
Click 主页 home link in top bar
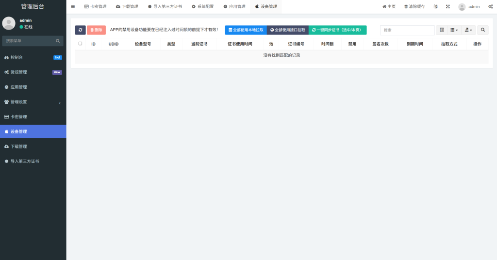tap(389, 7)
